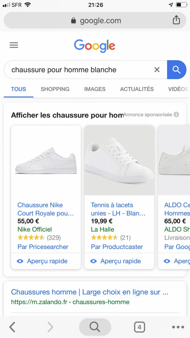Switch to the IMAGES tab
The image size is (190, 338).
pyautogui.click(x=95, y=89)
